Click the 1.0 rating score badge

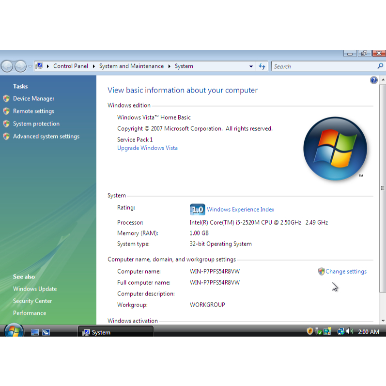point(198,209)
